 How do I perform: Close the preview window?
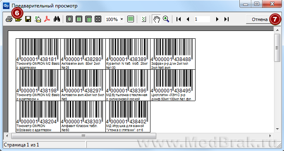pos(272,4)
